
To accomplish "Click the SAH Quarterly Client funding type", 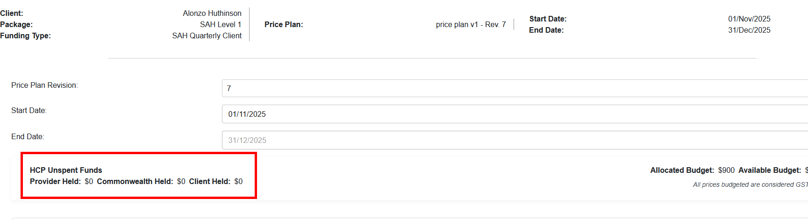I will [207, 35].
